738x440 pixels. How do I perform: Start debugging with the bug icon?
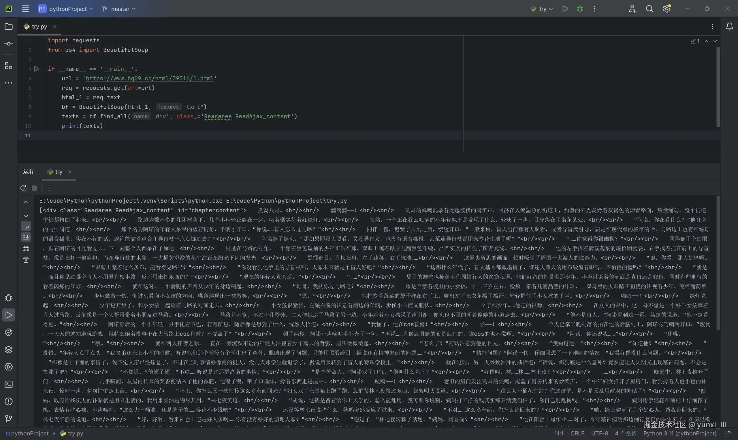click(x=579, y=9)
